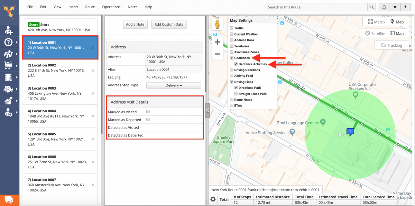Open the routes sidebar icon
The width and height of the screenshot is (415, 206).
[8, 54]
